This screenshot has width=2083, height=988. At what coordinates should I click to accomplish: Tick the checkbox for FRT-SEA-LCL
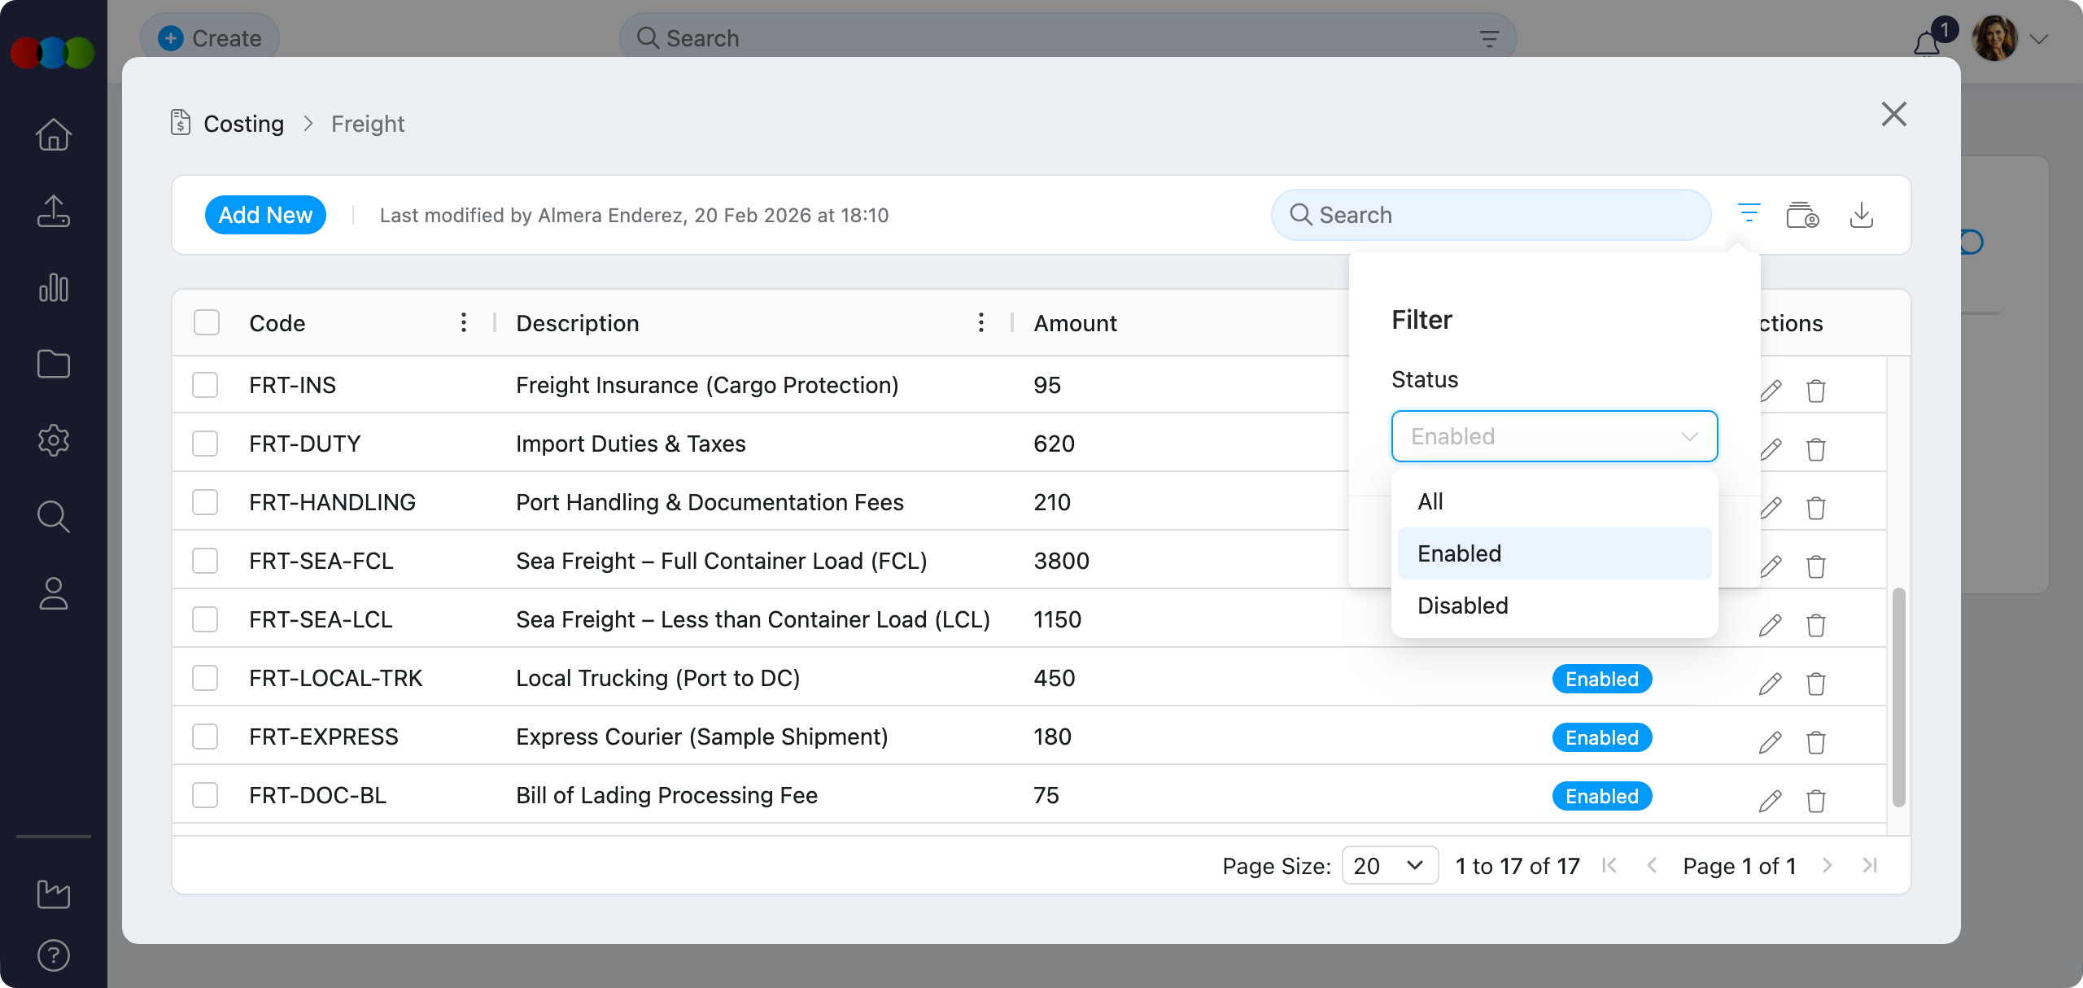point(205,619)
